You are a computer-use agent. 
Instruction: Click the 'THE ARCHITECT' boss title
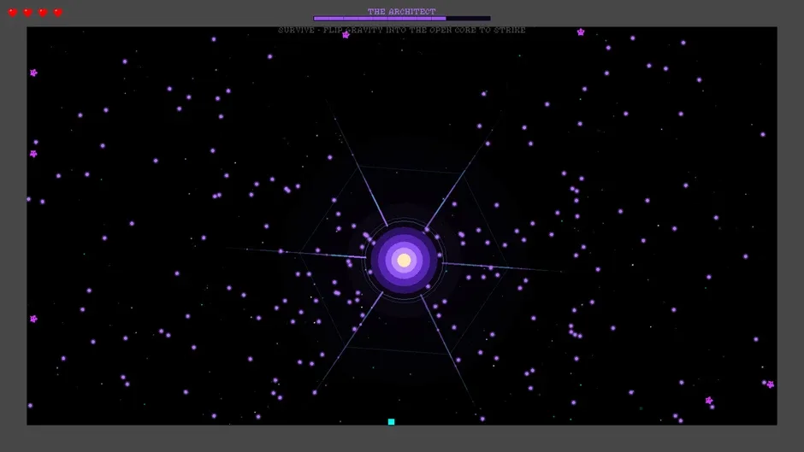coord(401,11)
